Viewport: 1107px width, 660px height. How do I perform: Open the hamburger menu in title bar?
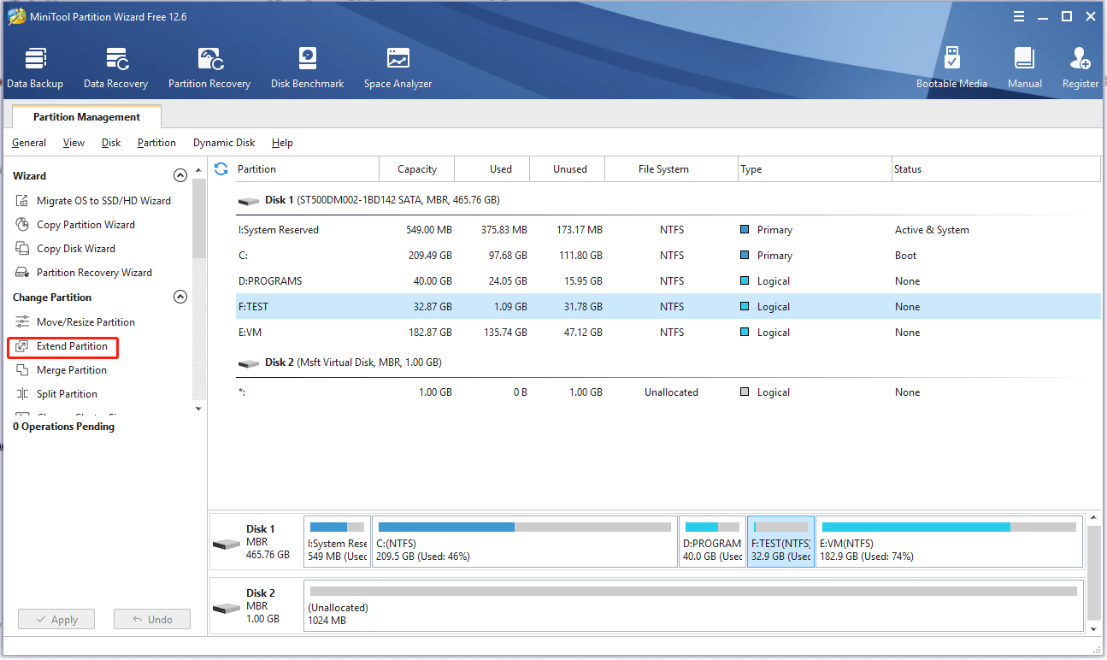(x=1019, y=16)
